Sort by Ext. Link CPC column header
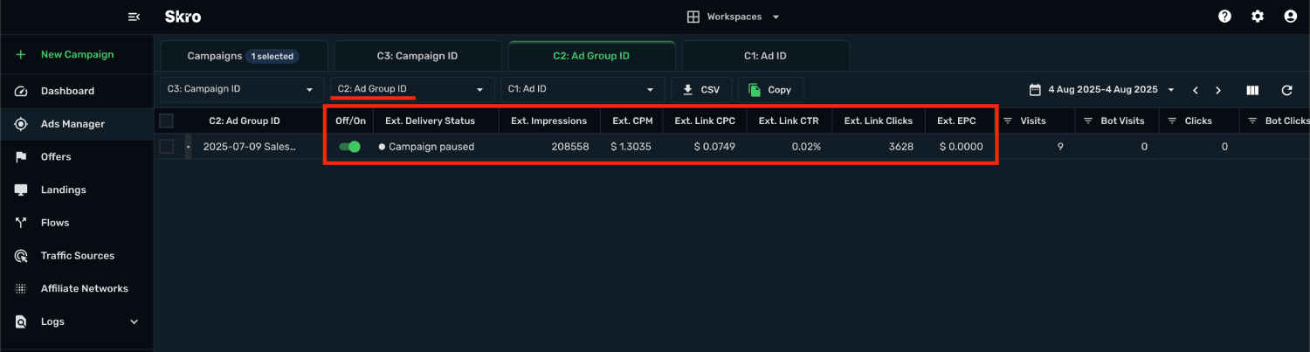1310x352 pixels. pos(705,121)
